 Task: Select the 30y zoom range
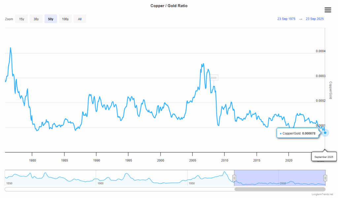pos(36,19)
